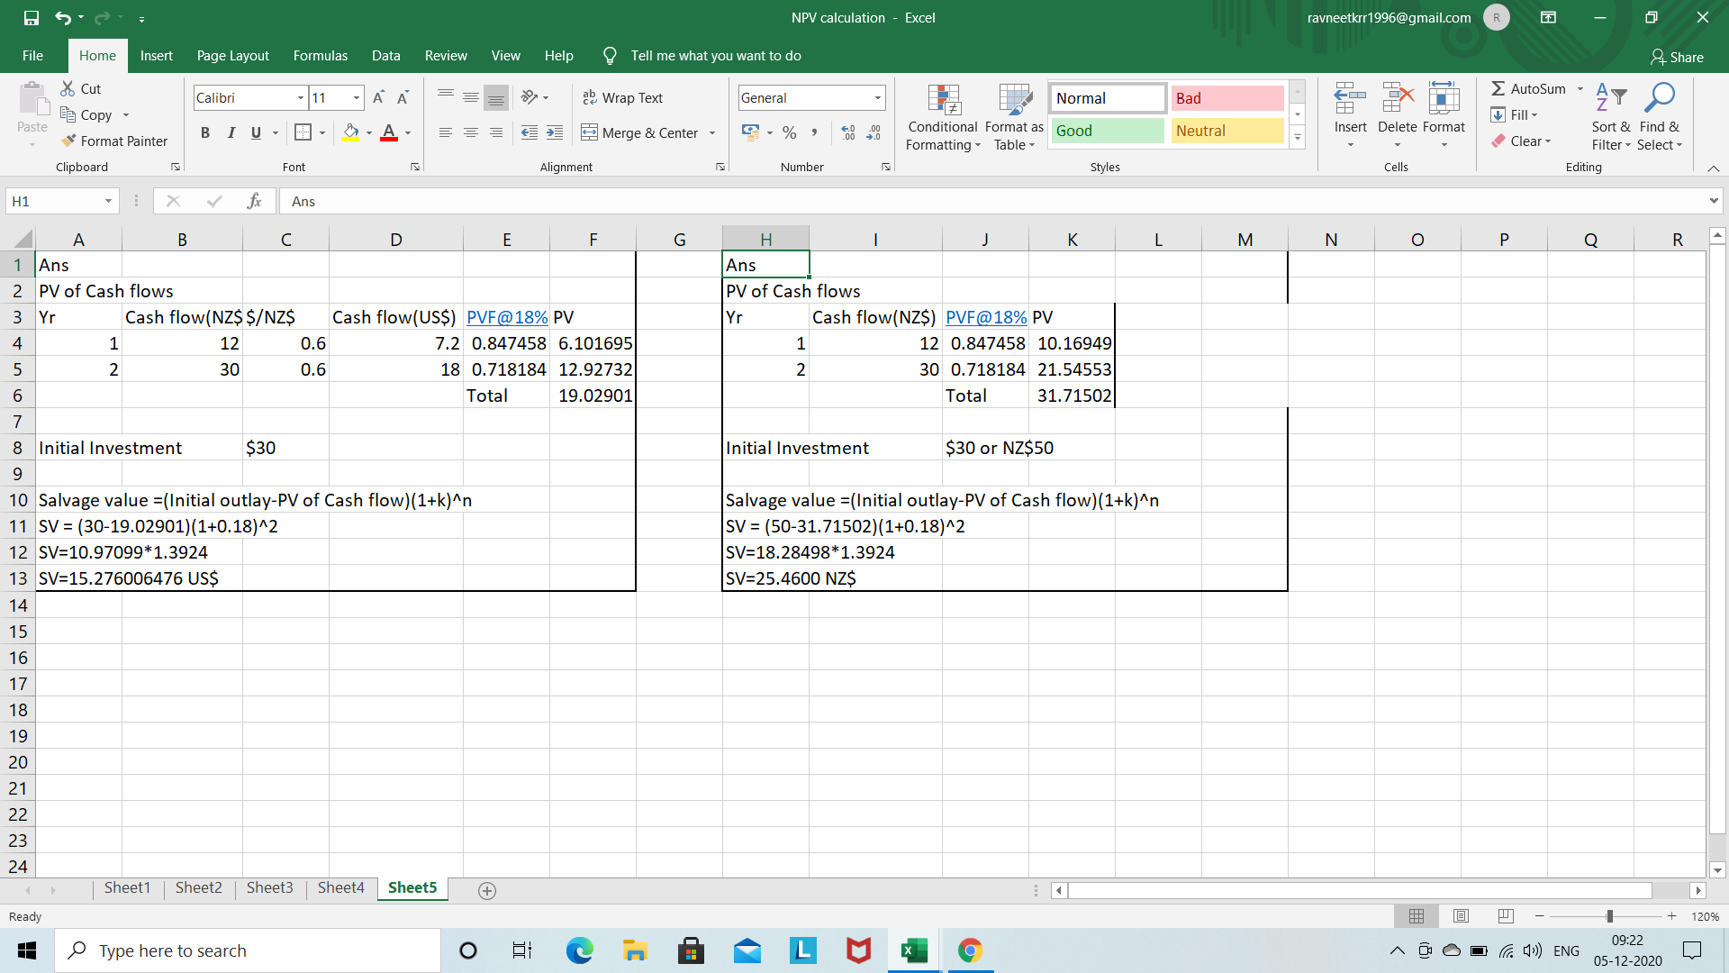Open the font name dropdown (Calibri)
Image resolution: width=1729 pixels, height=973 pixels.
coord(301,97)
